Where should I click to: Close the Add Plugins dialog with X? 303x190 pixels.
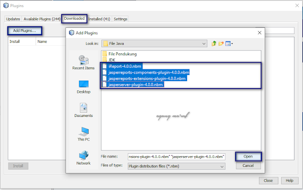(259, 33)
